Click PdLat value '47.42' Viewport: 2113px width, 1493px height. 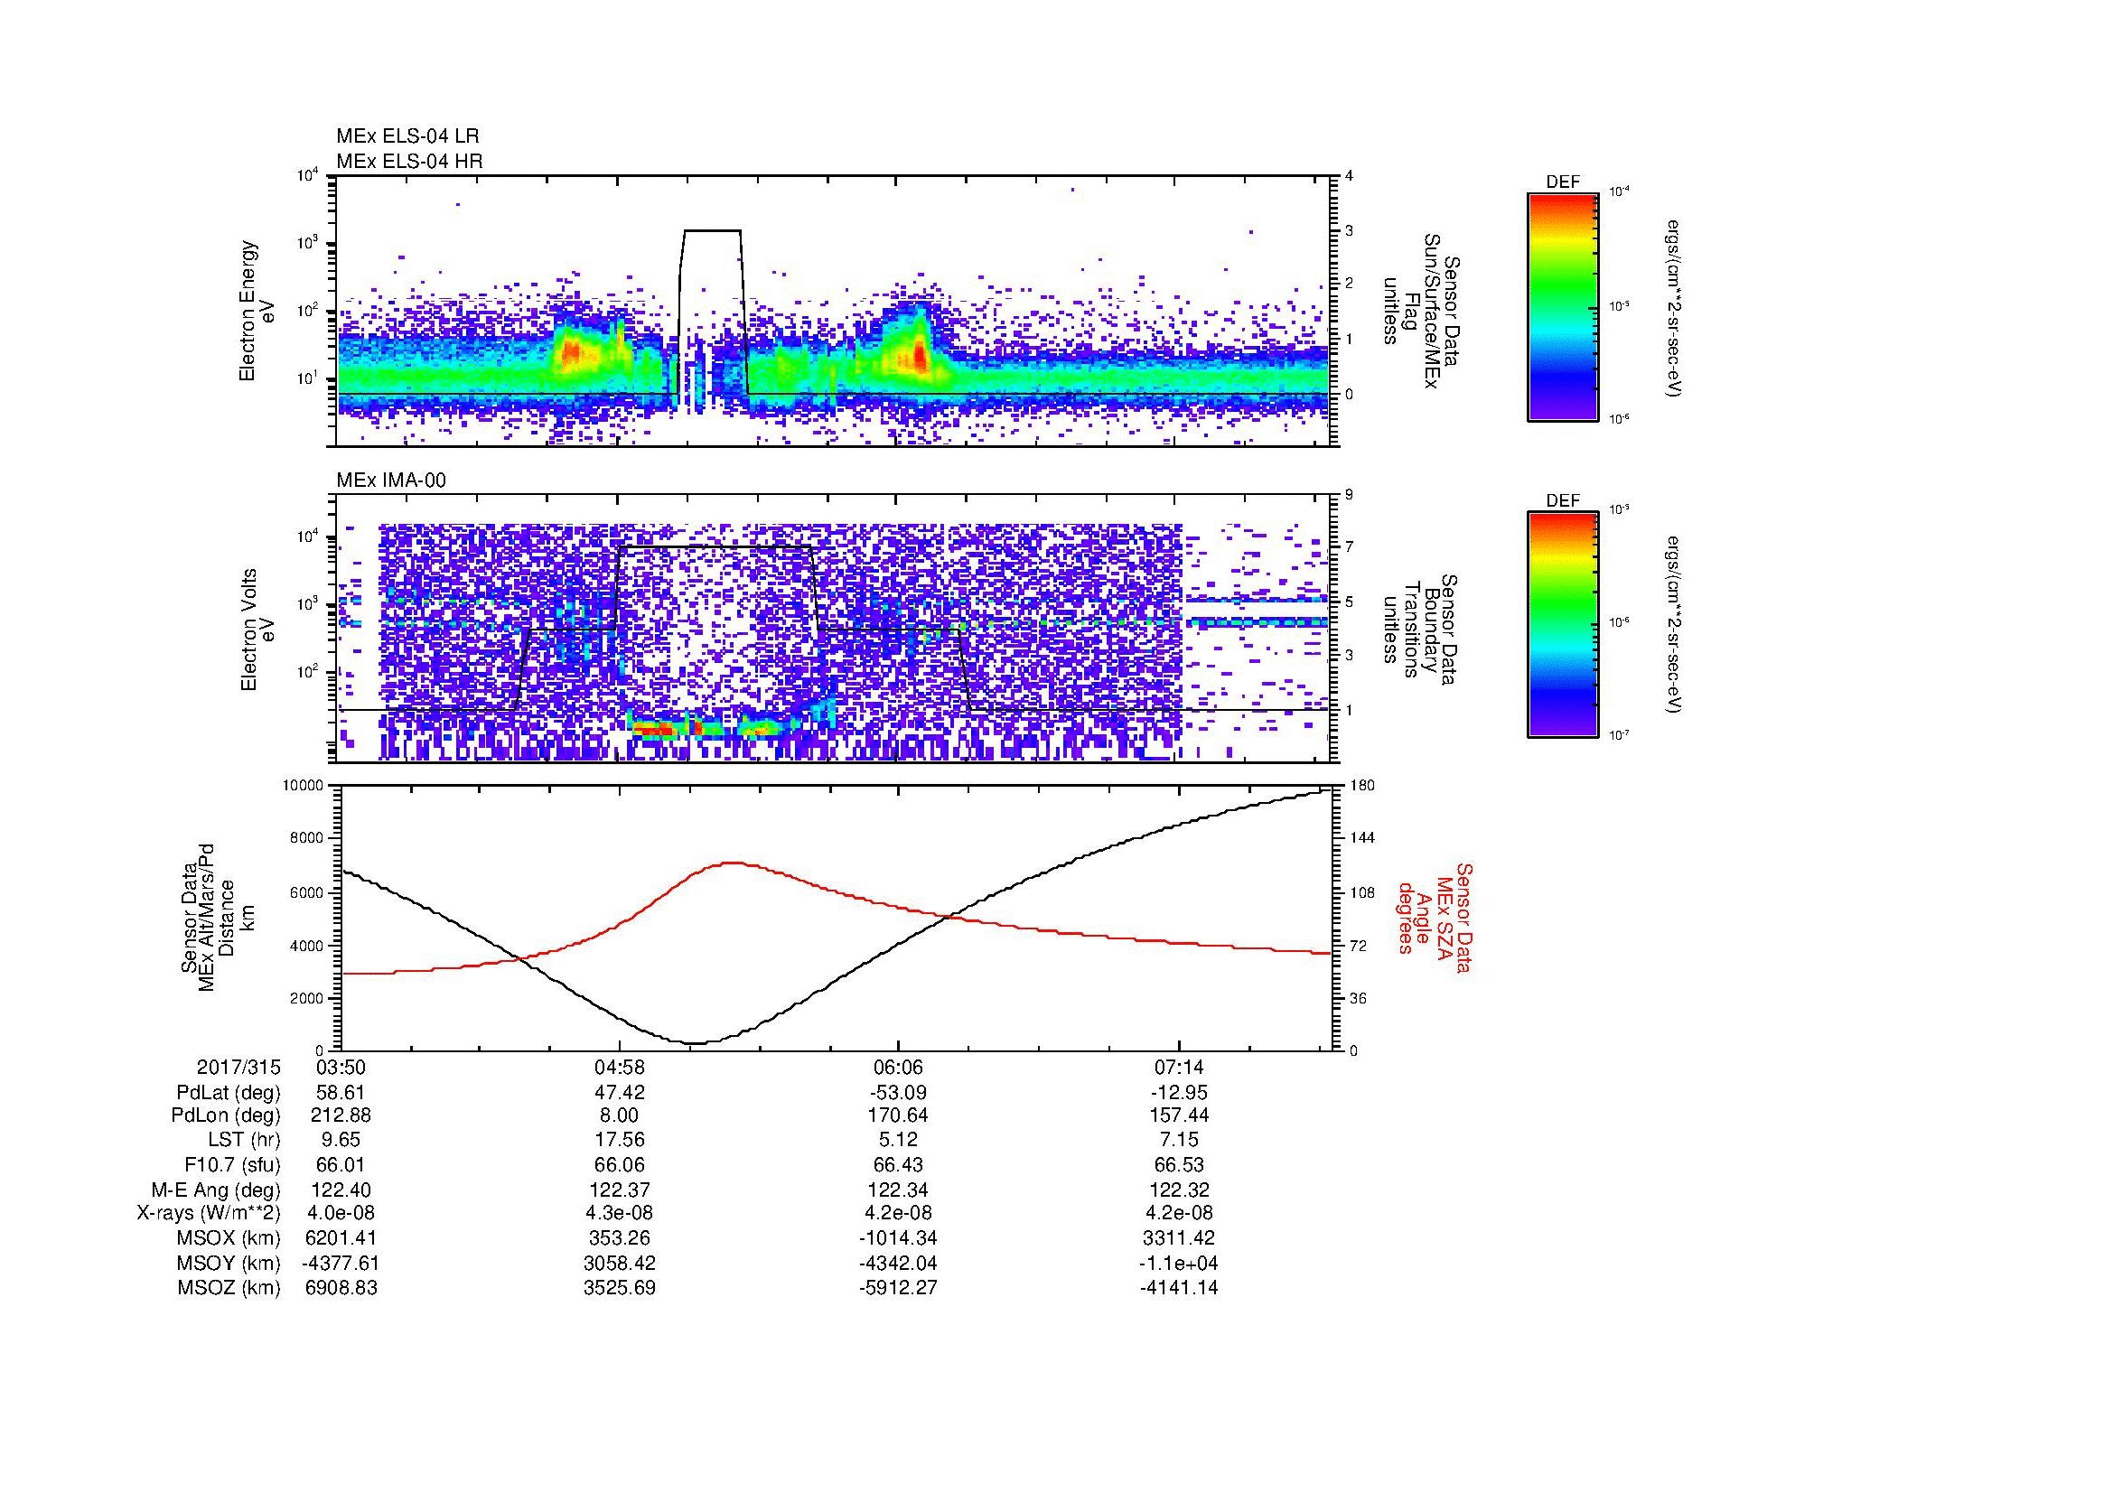click(x=621, y=1093)
